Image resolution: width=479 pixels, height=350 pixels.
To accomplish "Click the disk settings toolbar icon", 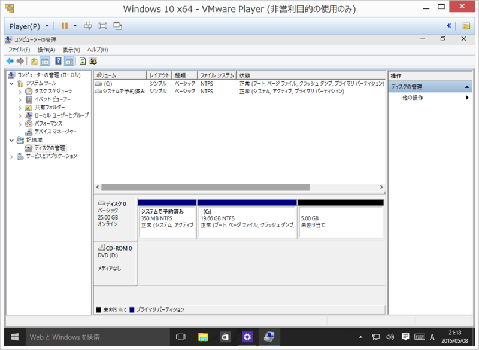I will click(x=93, y=61).
